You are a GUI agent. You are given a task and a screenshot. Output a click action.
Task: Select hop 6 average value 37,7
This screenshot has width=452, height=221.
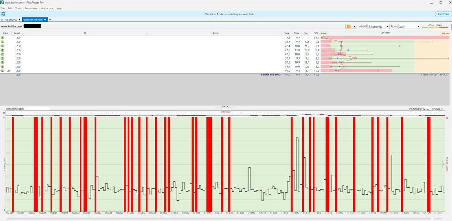coord(287,58)
